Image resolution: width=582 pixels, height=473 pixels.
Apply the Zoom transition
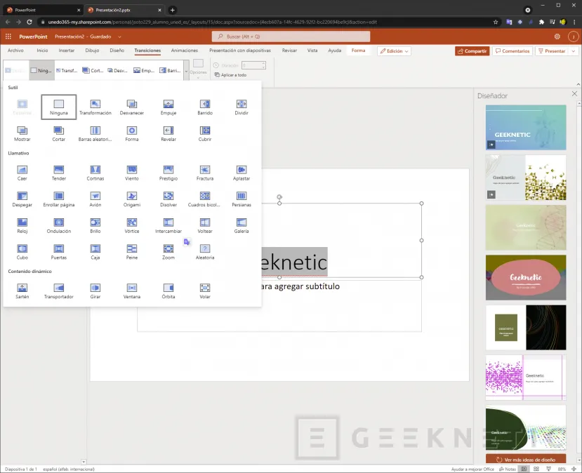168,252
